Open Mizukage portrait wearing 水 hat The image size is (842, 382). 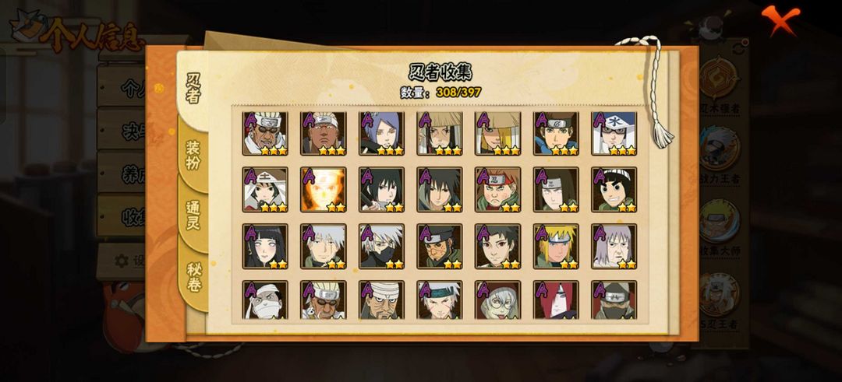click(614, 133)
